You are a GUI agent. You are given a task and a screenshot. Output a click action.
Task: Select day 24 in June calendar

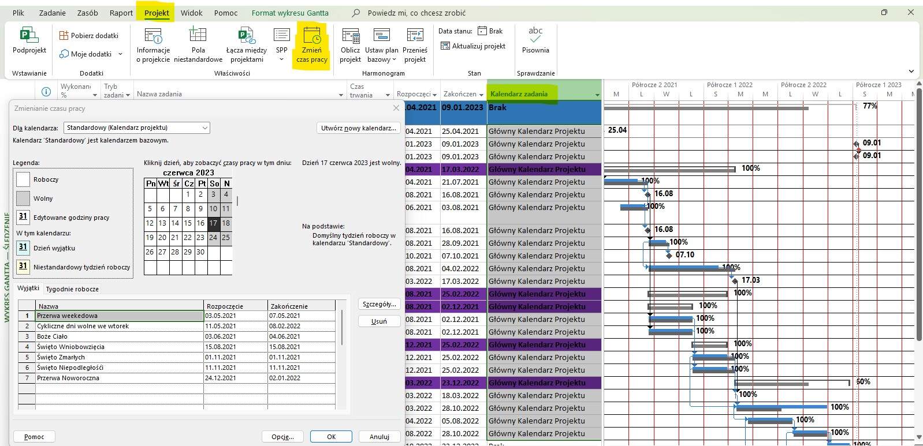[x=213, y=237]
